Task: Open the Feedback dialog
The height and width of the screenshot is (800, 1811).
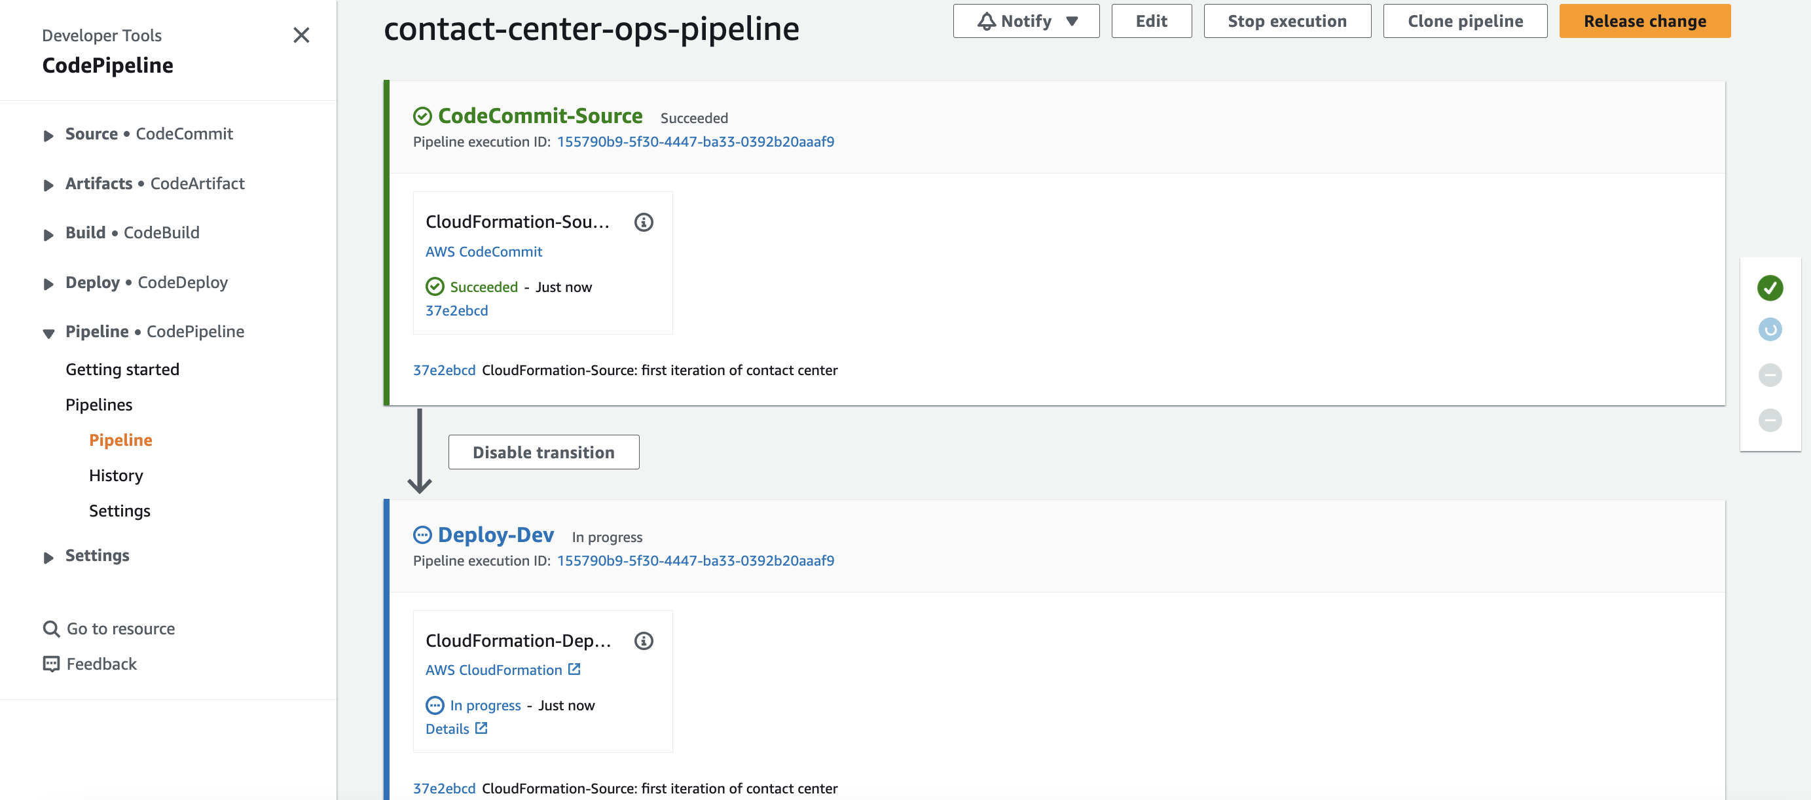Action: point(90,664)
